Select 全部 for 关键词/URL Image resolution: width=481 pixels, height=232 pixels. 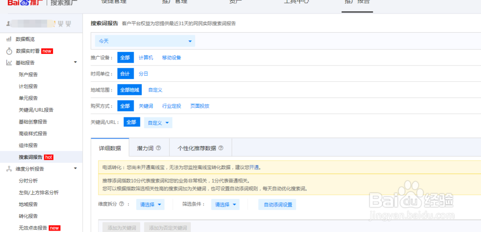(132, 122)
